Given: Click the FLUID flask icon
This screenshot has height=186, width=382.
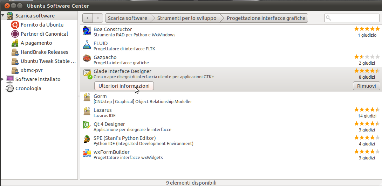Looking at the screenshot, I should point(87,45).
